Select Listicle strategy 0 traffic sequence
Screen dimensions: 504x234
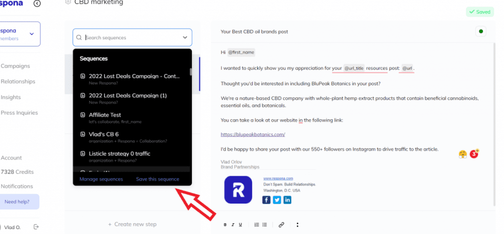[x=132, y=156]
